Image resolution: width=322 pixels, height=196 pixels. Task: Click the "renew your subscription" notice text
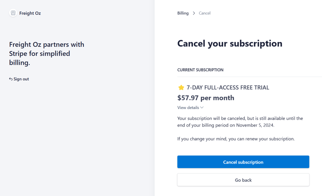(x=236, y=139)
